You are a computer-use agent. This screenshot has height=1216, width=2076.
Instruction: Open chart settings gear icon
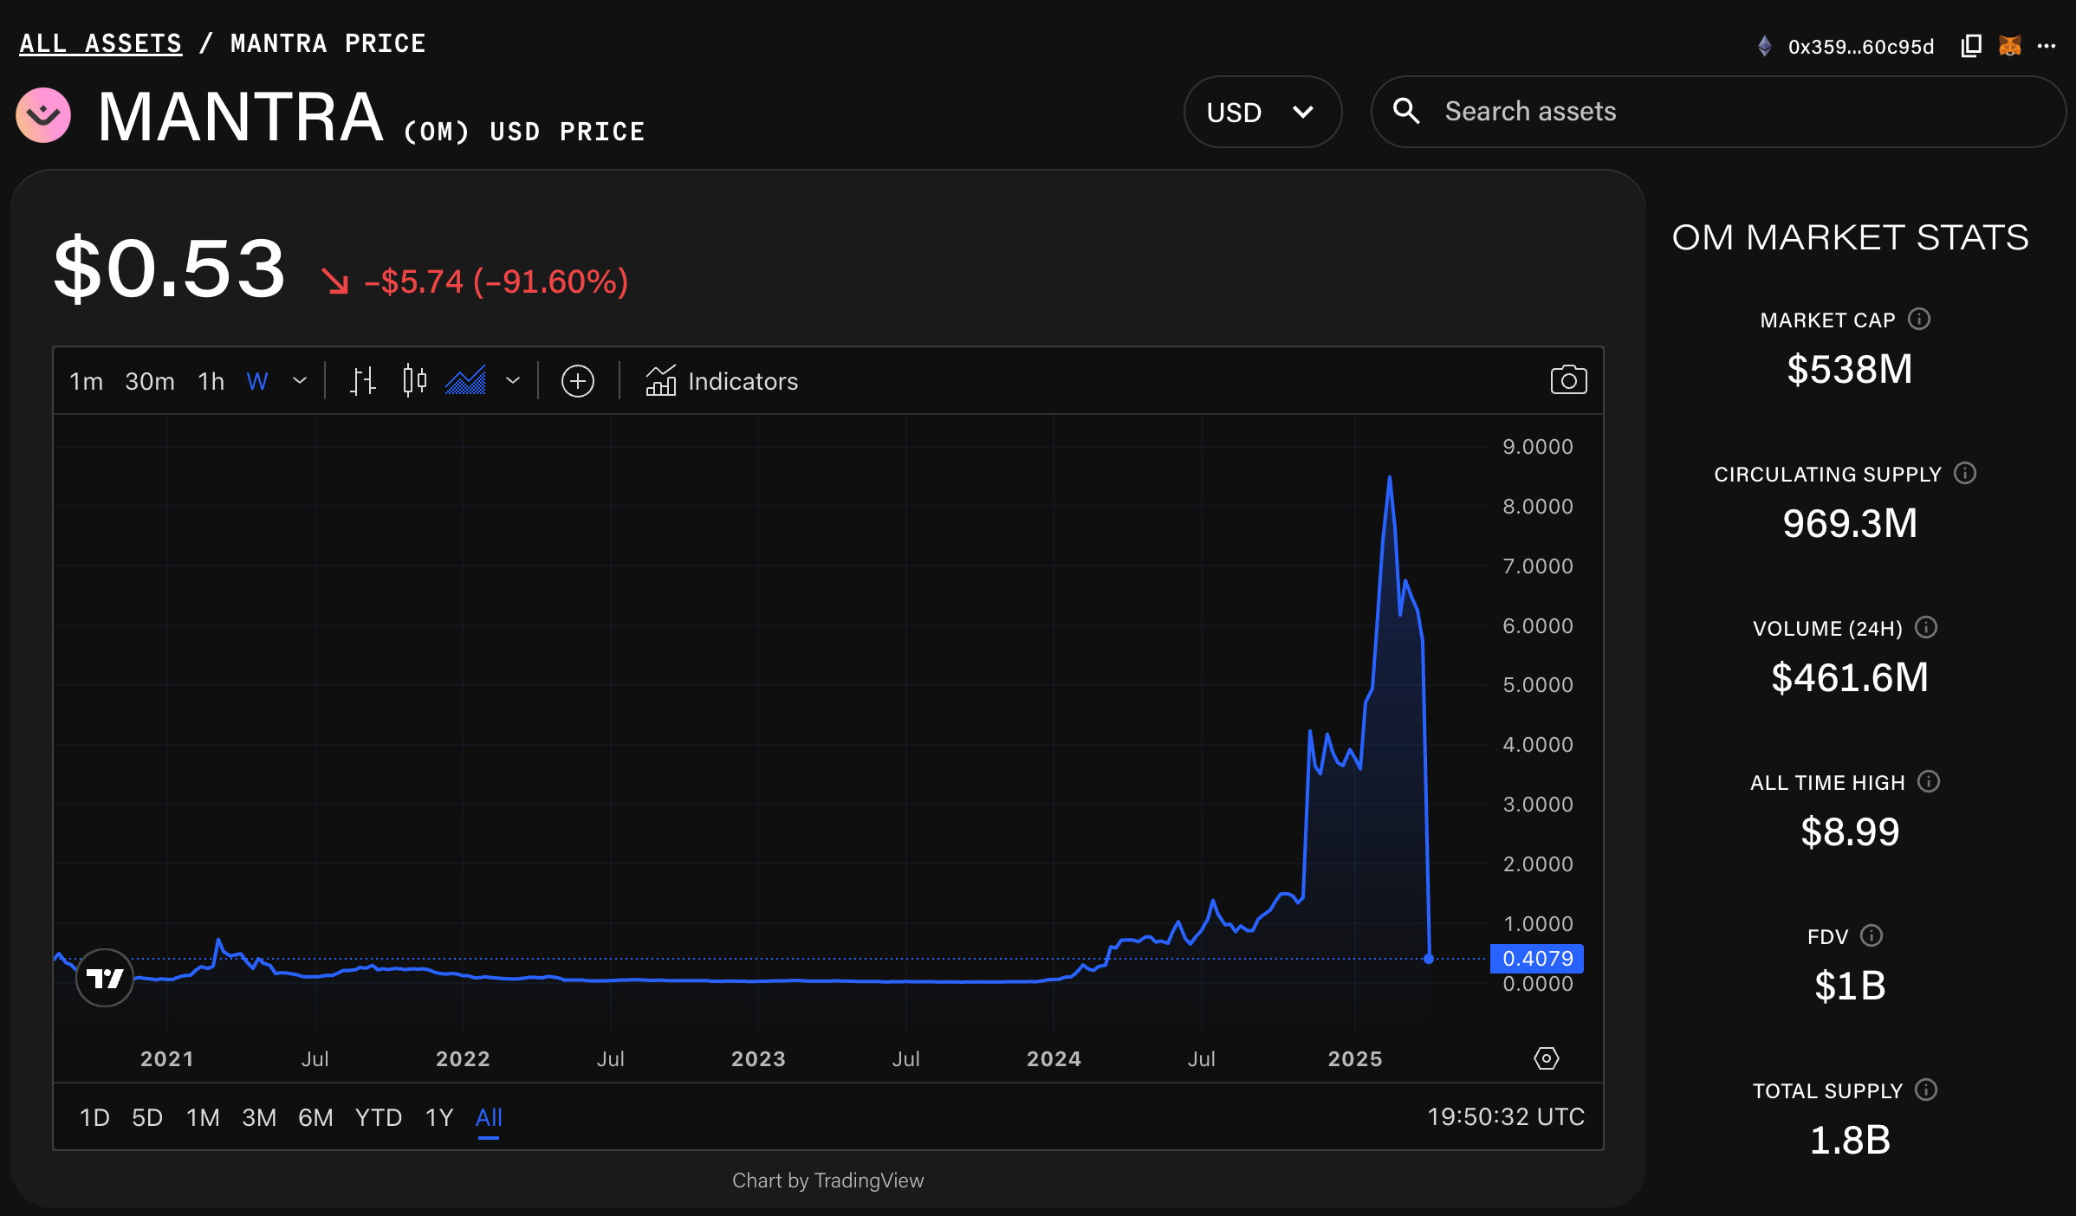point(1547,1058)
